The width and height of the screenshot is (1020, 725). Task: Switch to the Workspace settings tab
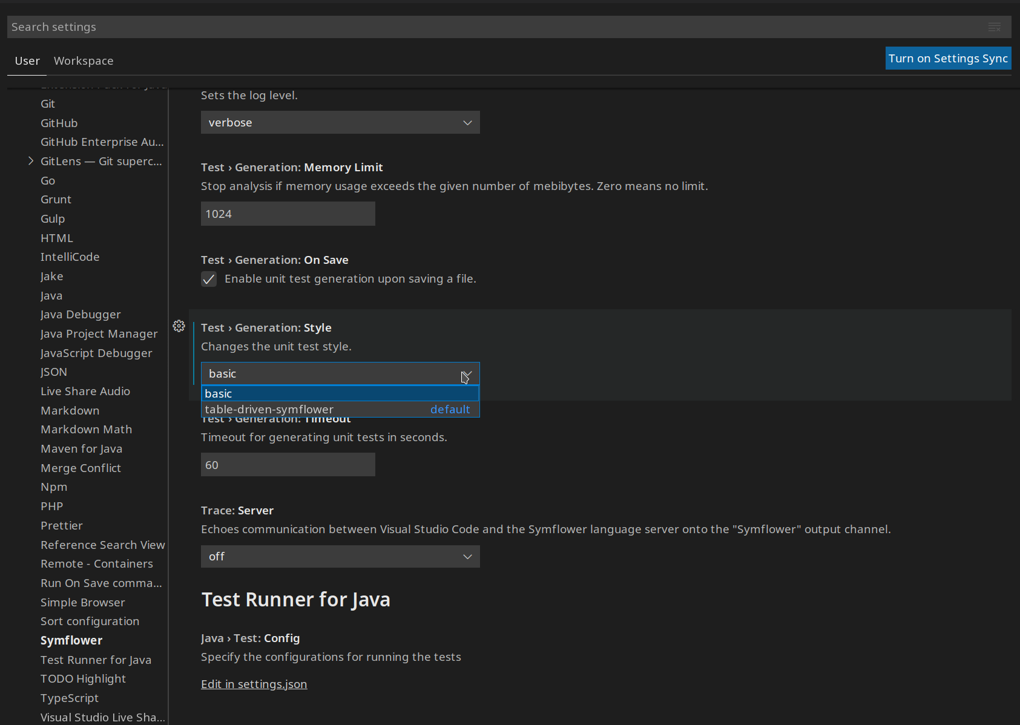(84, 61)
